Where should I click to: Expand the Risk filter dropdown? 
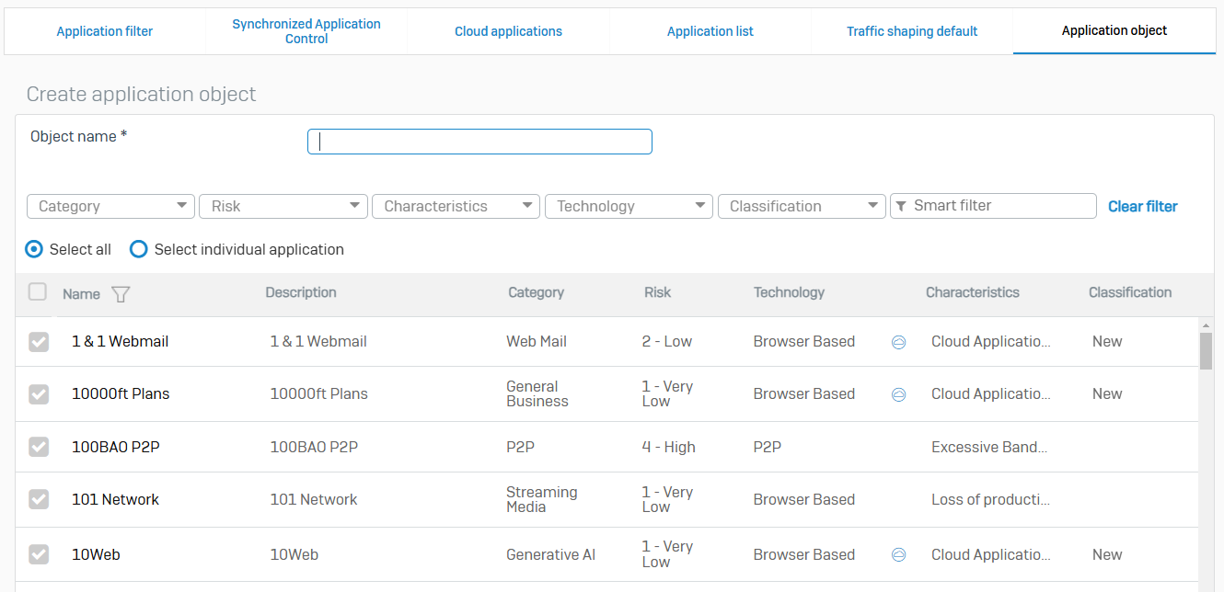(283, 206)
